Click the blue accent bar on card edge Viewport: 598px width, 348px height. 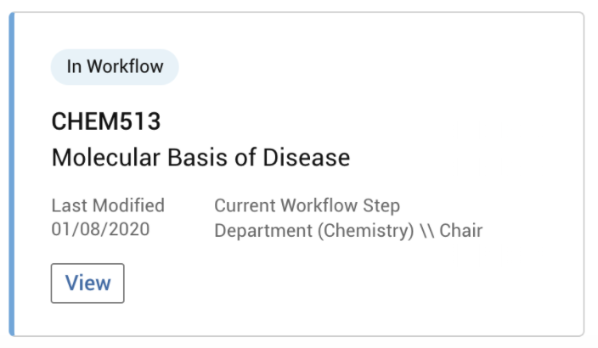click(x=12, y=174)
